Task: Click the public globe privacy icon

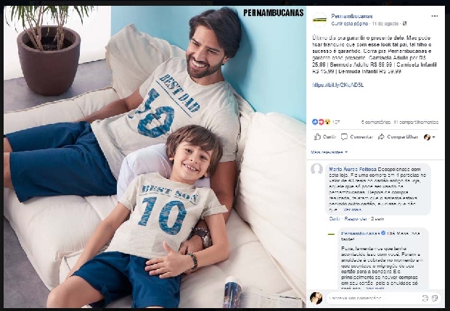Action: click(405, 23)
